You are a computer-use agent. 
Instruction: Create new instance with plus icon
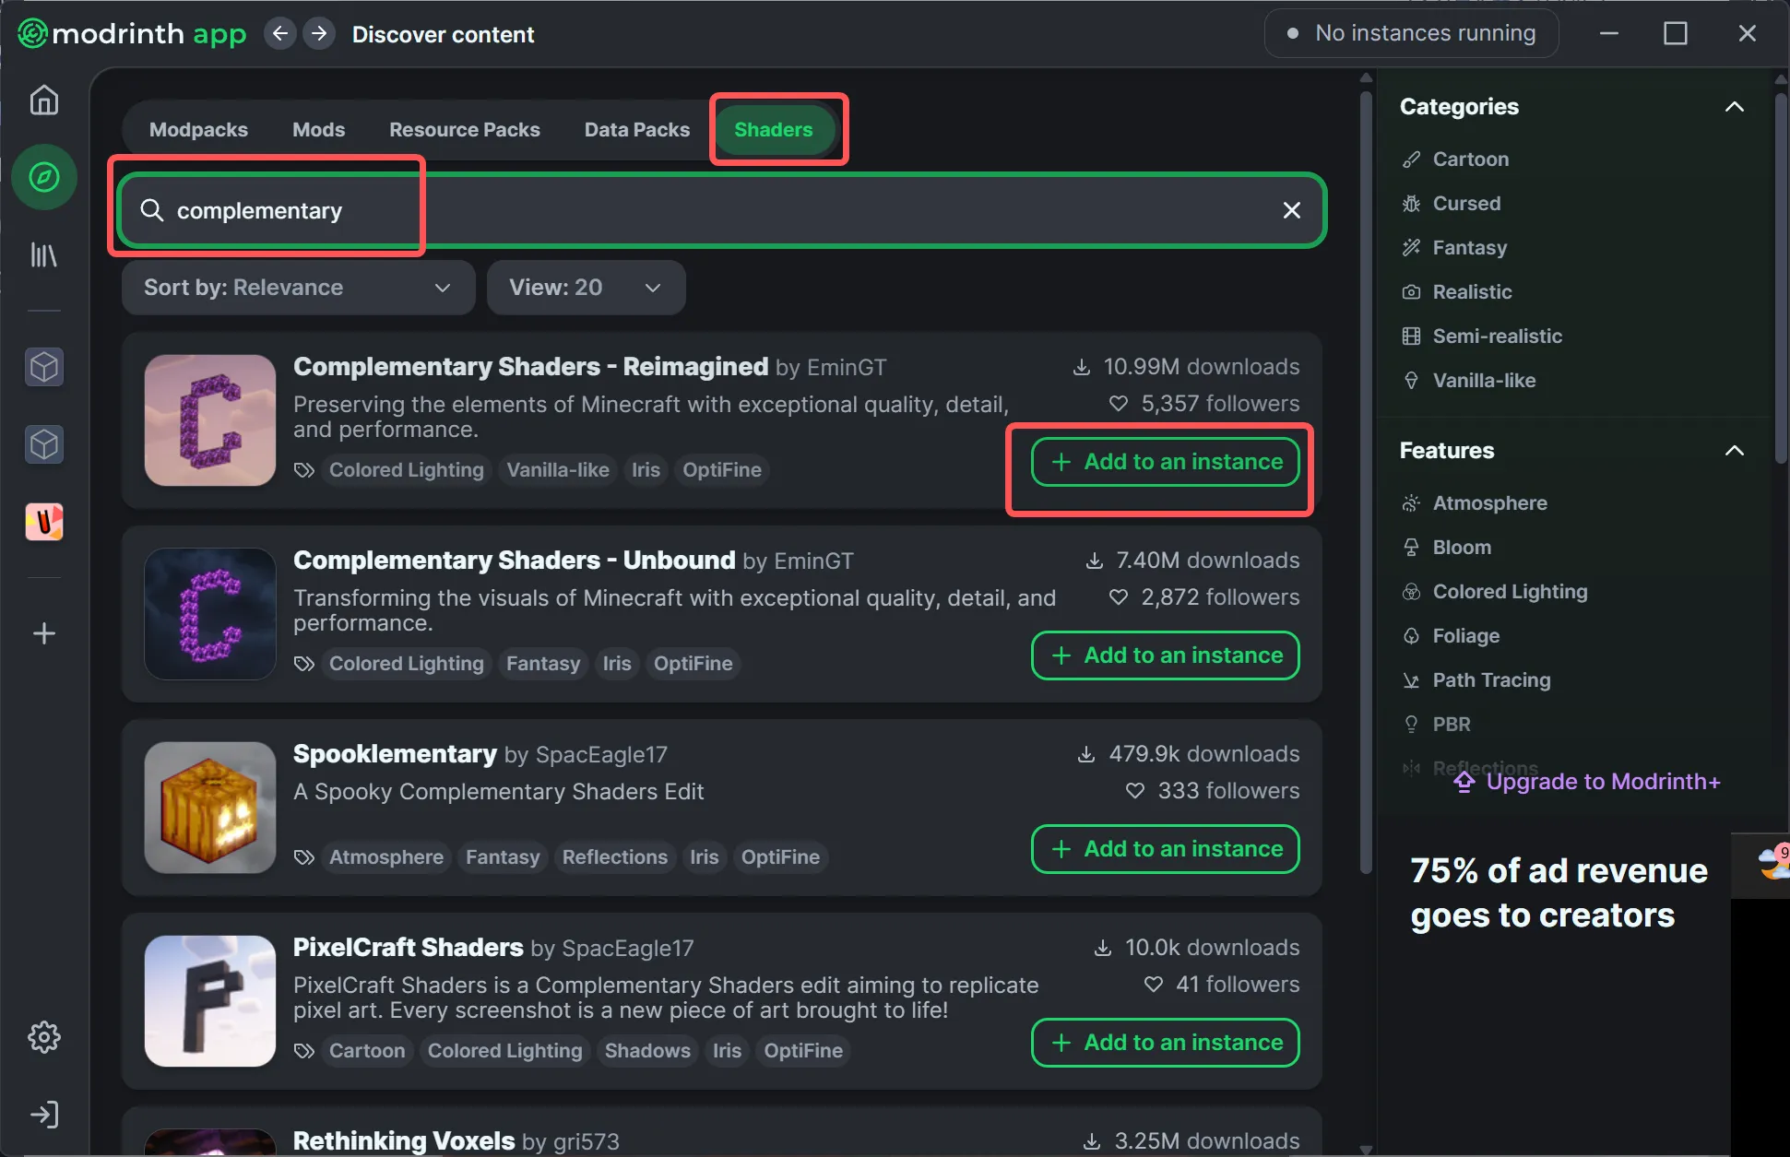[x=43, y=633]
